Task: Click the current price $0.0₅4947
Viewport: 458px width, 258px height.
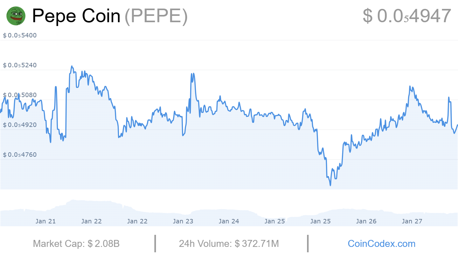Action: click(407, 16)
